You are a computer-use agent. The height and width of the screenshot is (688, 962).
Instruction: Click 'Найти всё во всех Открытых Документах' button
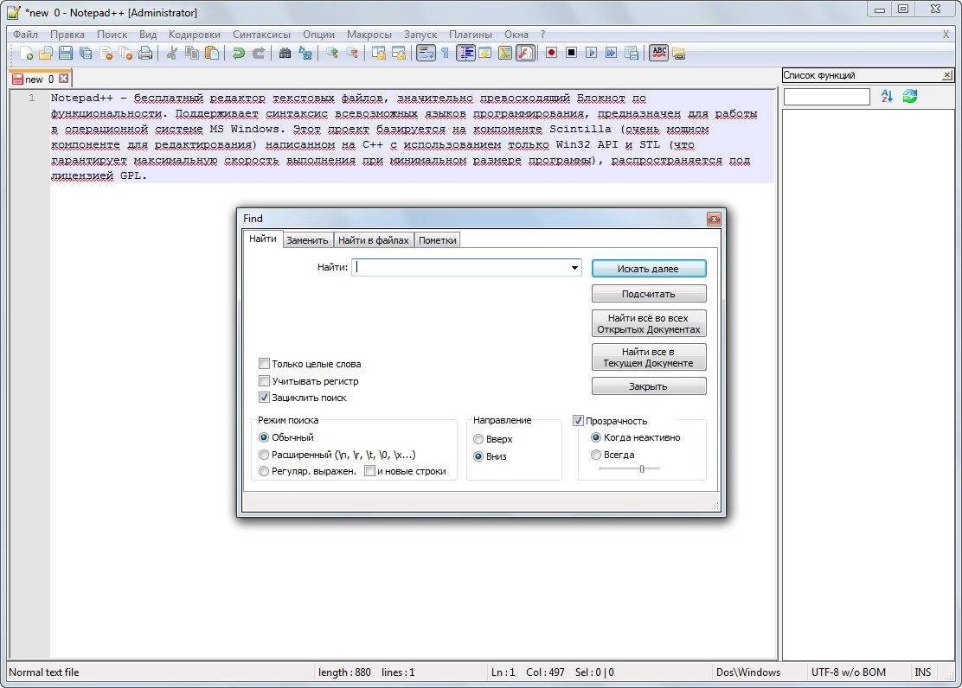[x=649, y=324]
